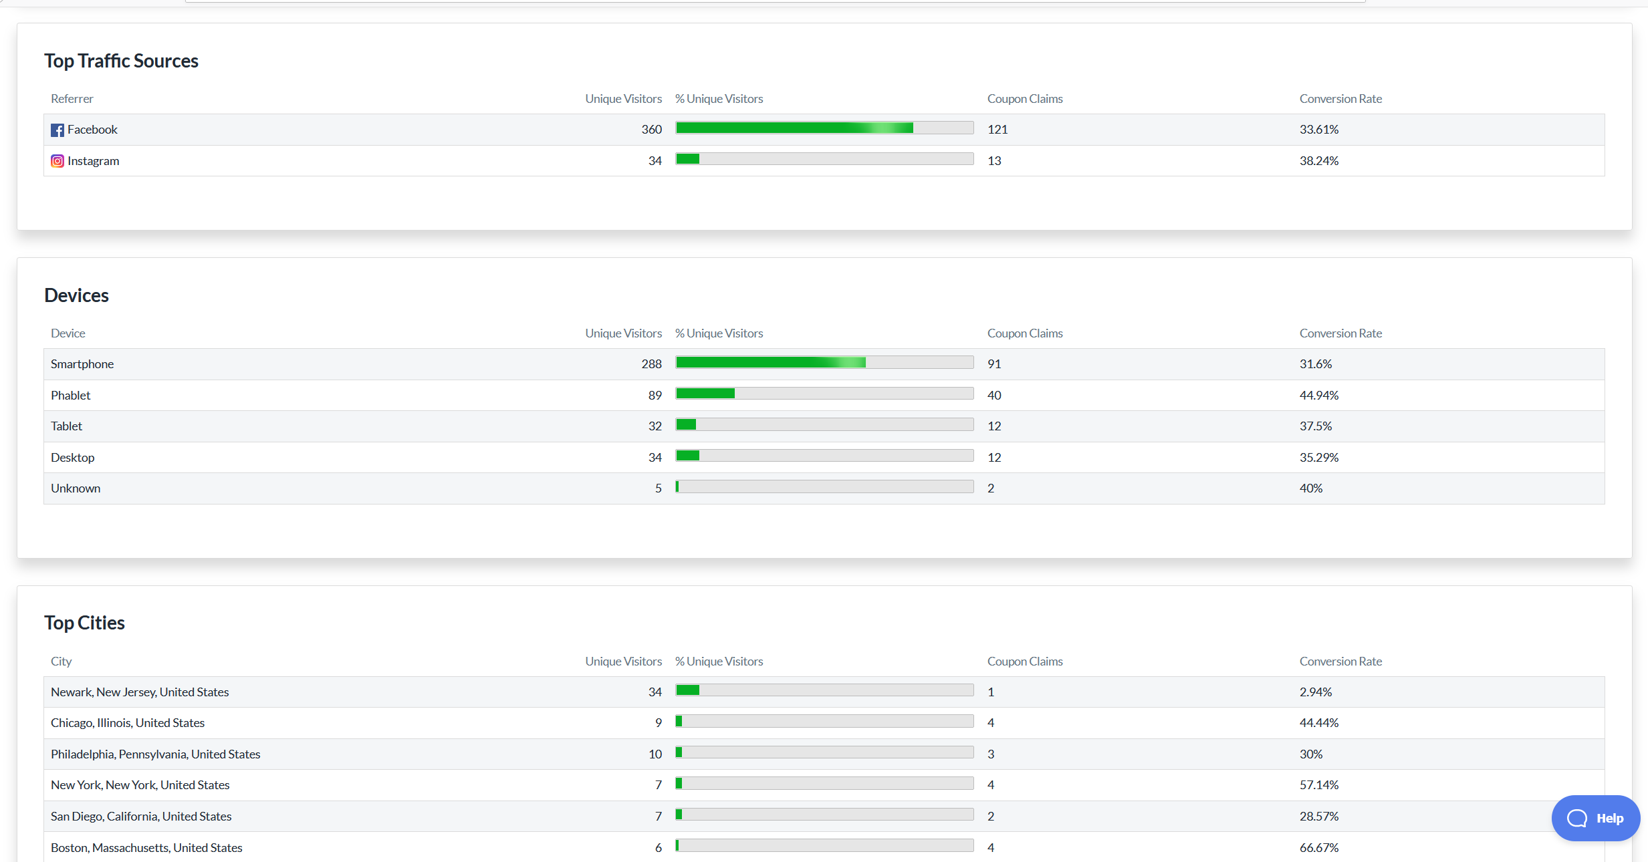Select the Tablet device row
This screenshot has height=862, width=1648.
[67, 426]
